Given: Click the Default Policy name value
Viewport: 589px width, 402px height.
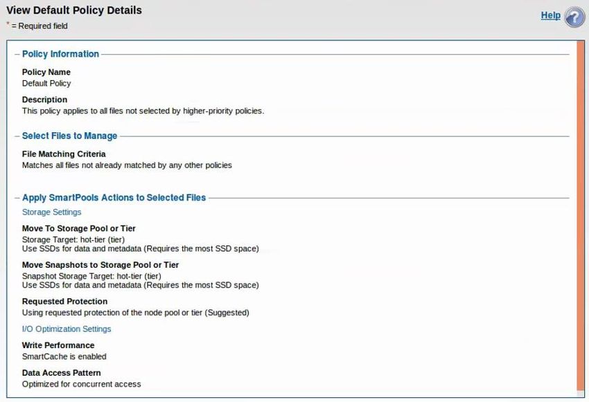Looking at the screenshot, I should (x=46, y=83).
